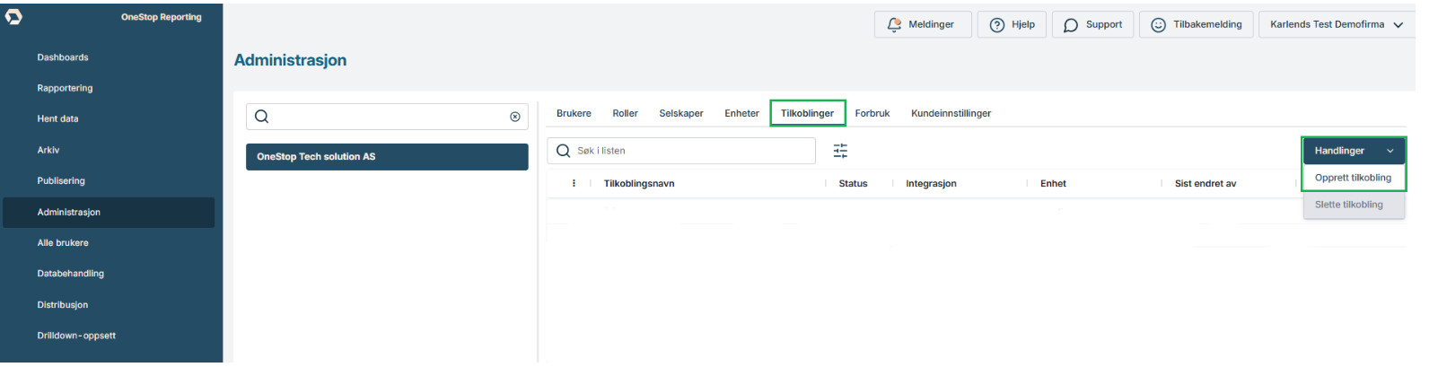Click the chat bubble Support icon
1438x367 pixels.
click(1071, 25)
